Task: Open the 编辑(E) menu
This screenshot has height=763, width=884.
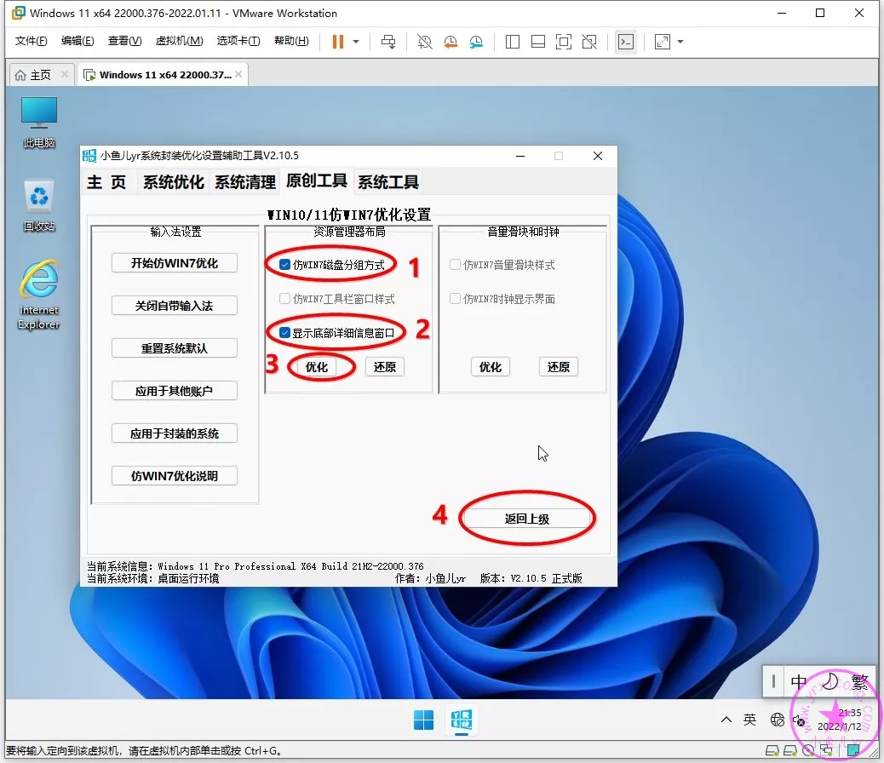Action: [x=77, y=41]
